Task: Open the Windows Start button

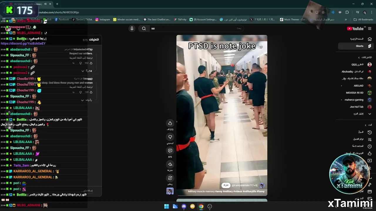Action: [167, 206]
